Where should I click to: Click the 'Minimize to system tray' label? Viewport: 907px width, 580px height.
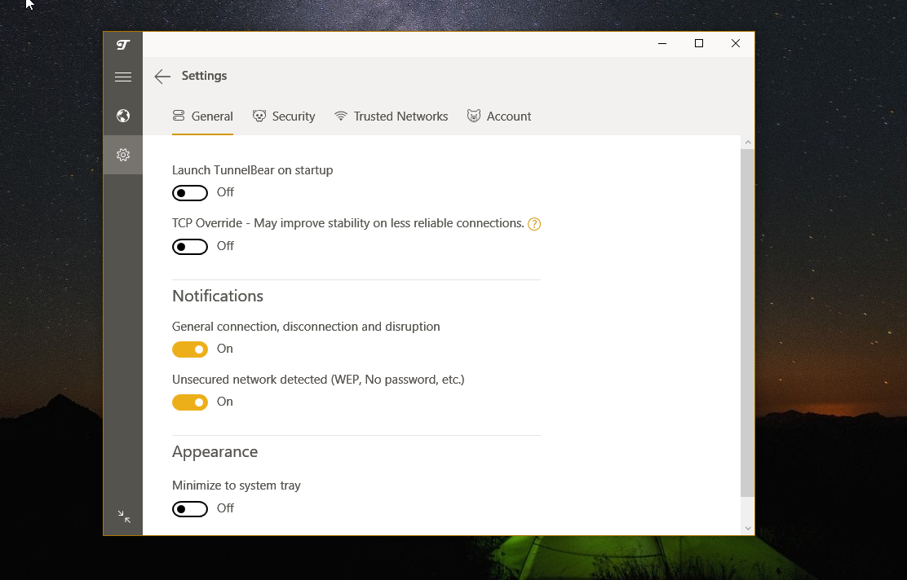tap(236, 486)
